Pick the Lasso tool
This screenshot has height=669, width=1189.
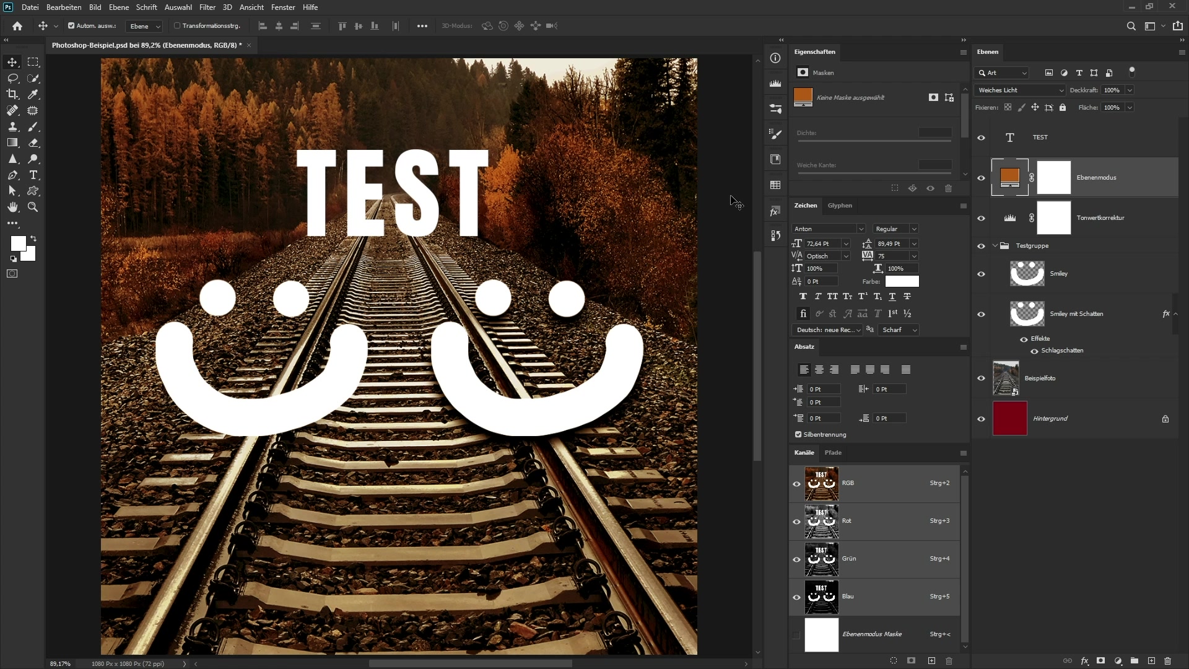(12, 78)
